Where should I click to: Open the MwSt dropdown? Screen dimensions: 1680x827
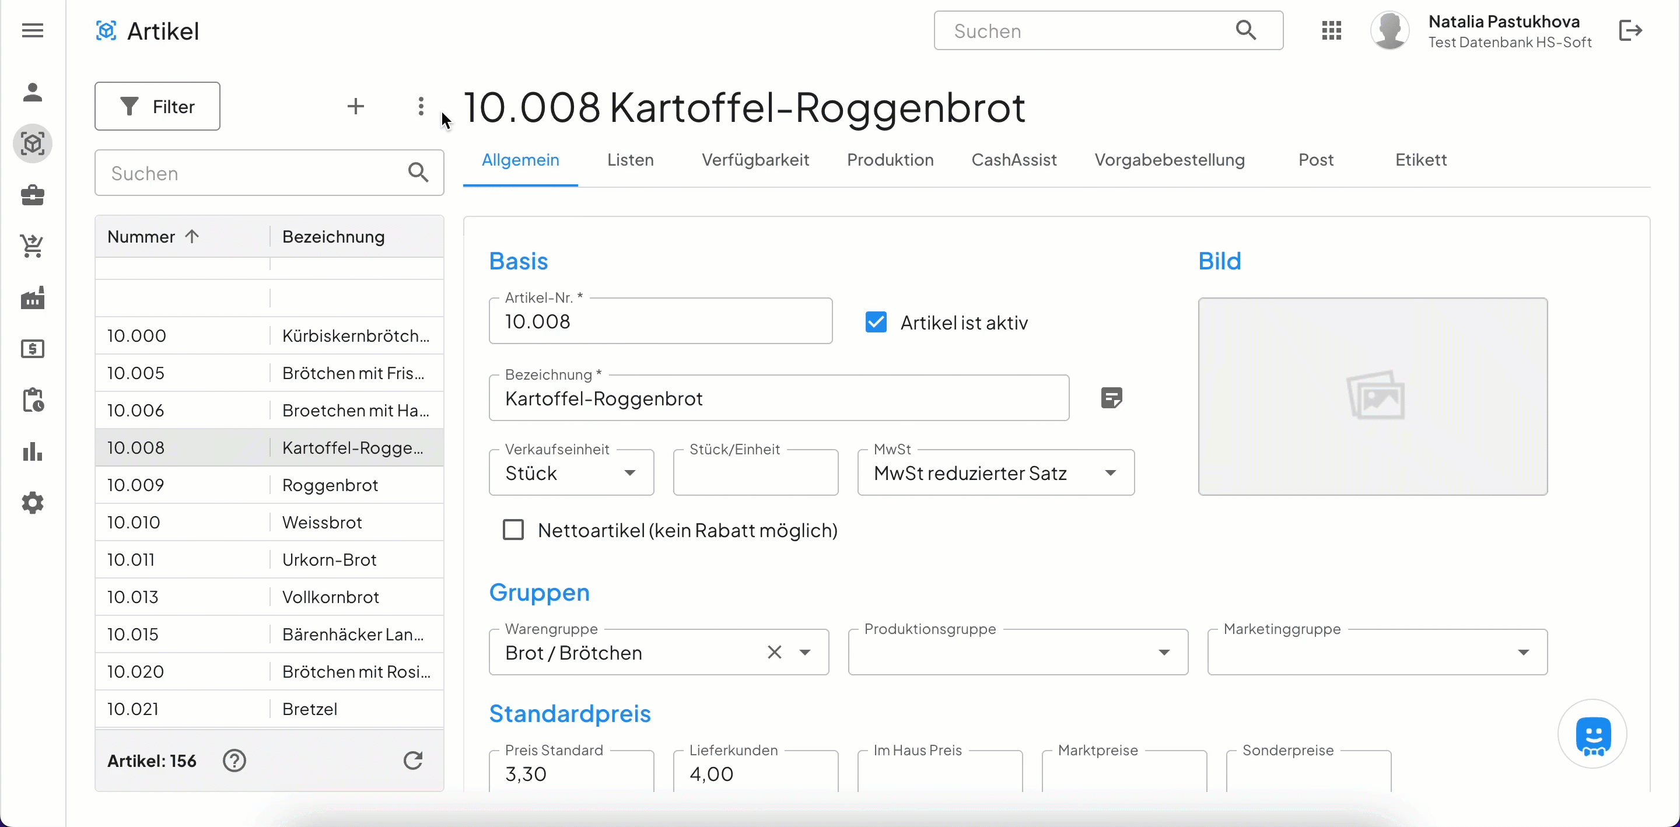1110,473
